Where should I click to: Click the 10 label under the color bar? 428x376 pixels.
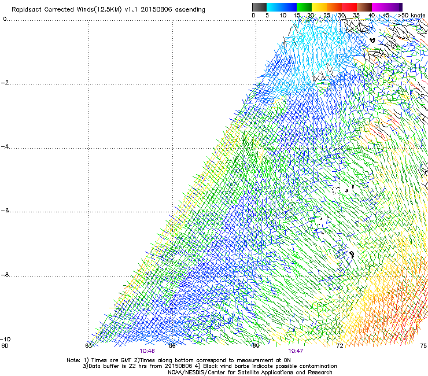283,16
